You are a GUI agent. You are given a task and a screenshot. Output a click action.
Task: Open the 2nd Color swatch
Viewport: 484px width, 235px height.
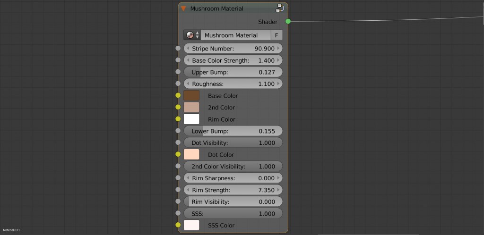click(191, 108)
